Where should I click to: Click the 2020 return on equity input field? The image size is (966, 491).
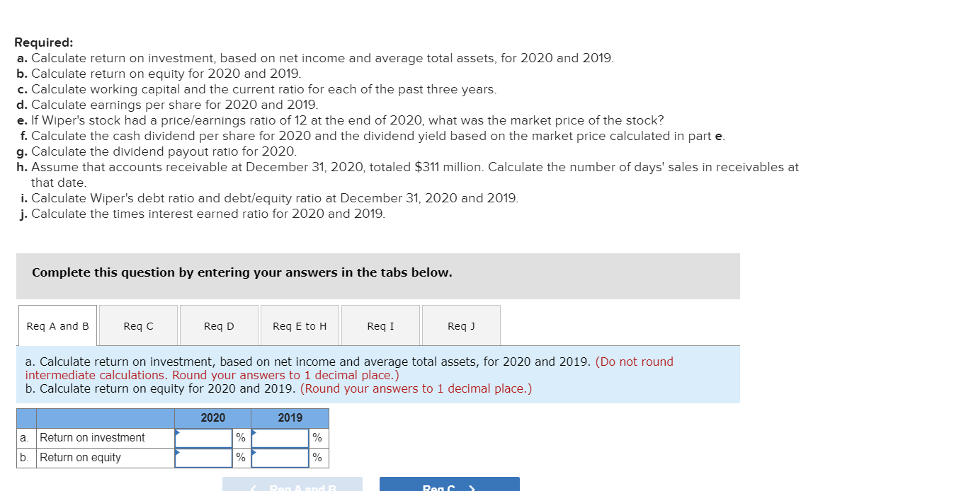click(x=204, y=457)
